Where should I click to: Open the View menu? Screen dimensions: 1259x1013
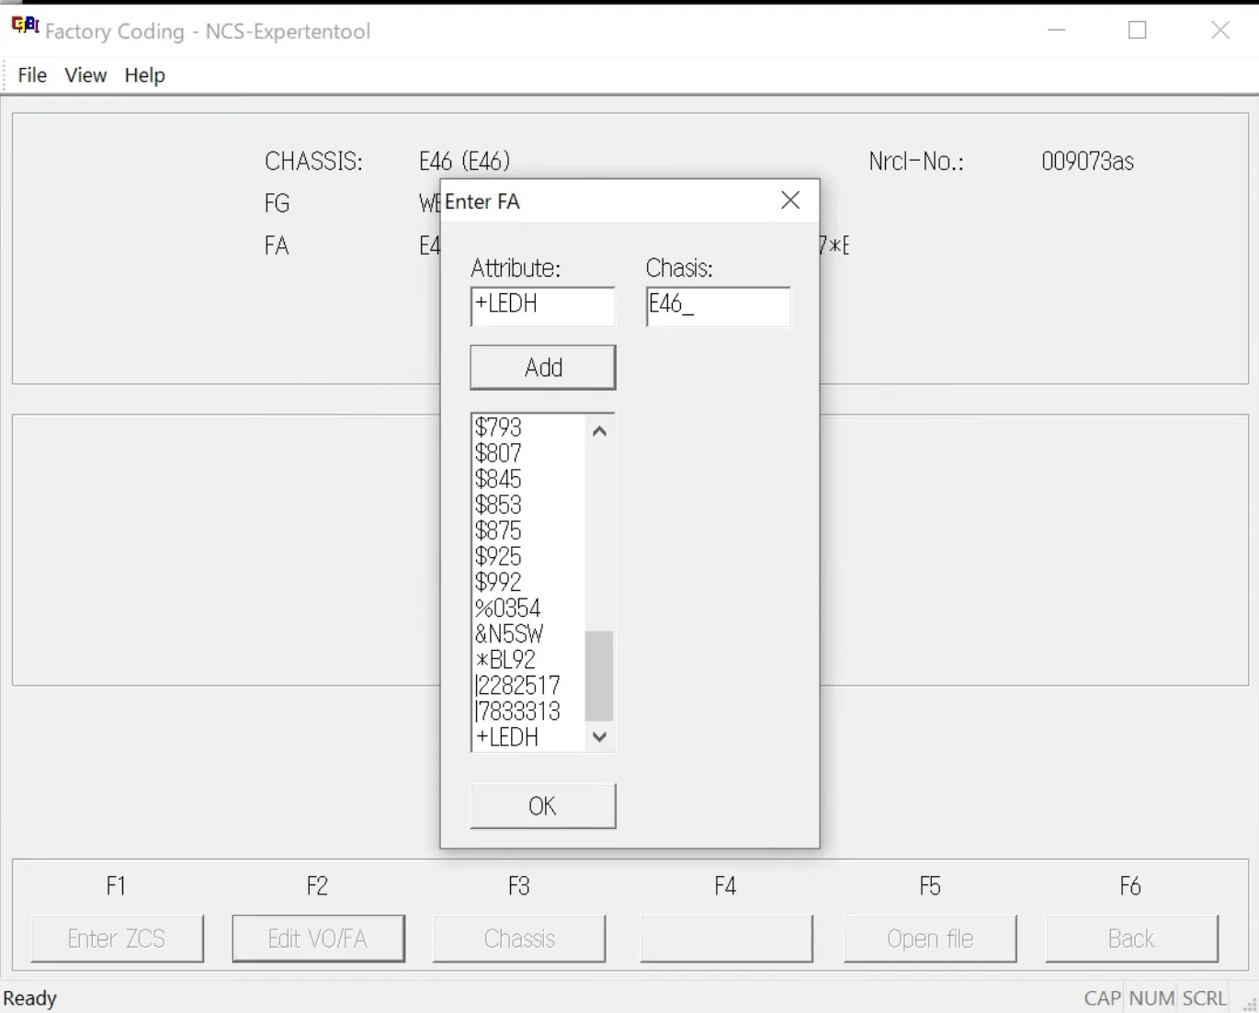[x=85, y=75]
